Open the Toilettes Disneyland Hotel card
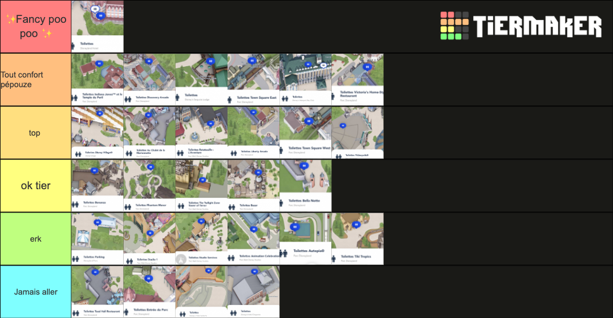 point(98,27)
